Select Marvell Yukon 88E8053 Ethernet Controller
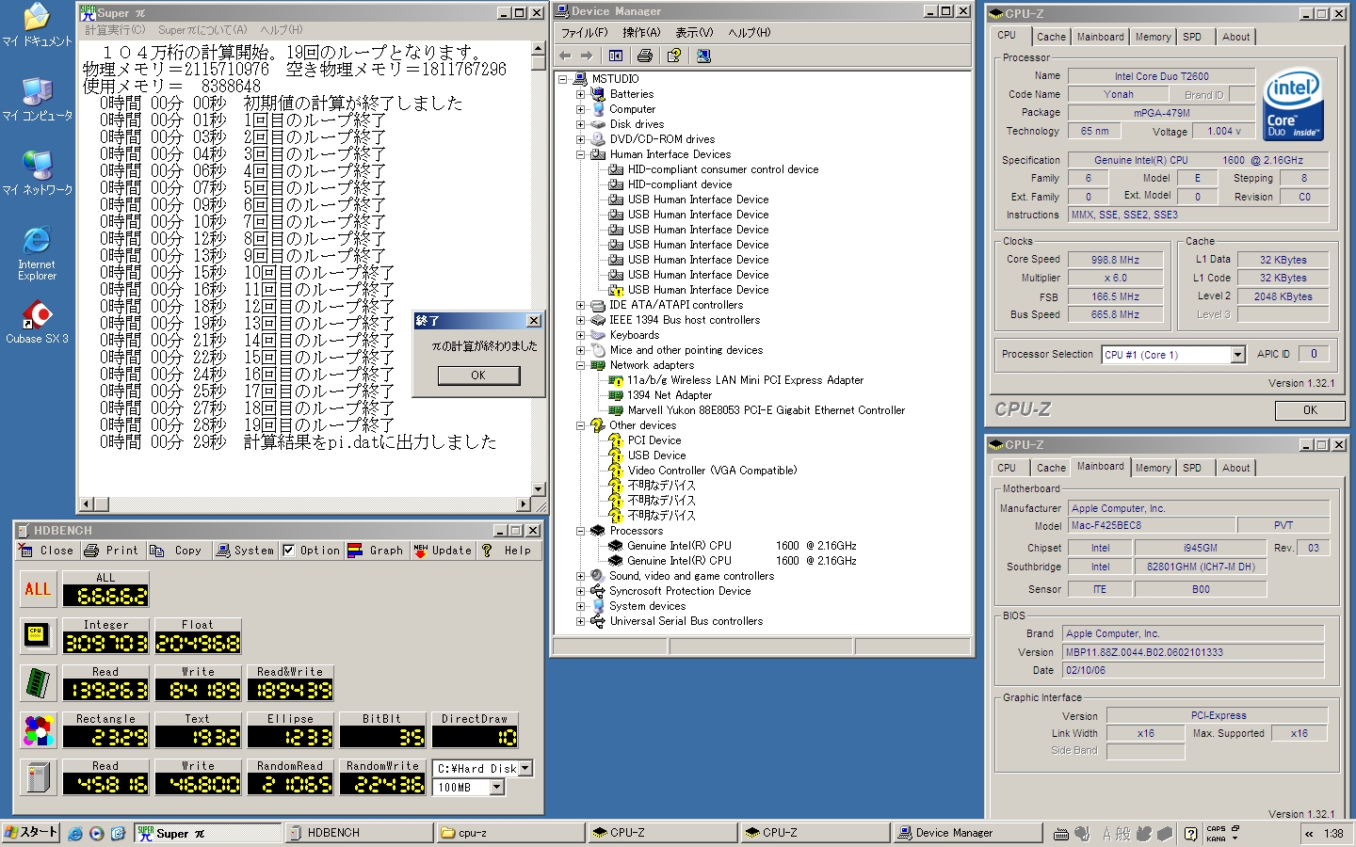 [766, 410]
